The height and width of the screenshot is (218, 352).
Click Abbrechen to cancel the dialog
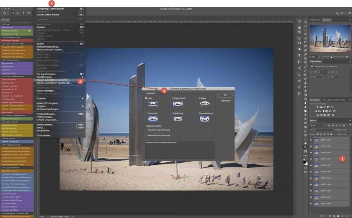coord(225,101)
